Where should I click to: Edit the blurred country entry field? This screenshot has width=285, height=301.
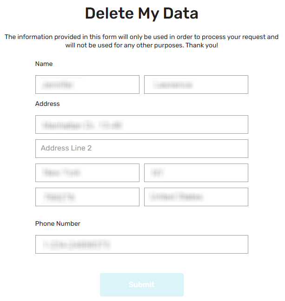[x=196, y=197]
